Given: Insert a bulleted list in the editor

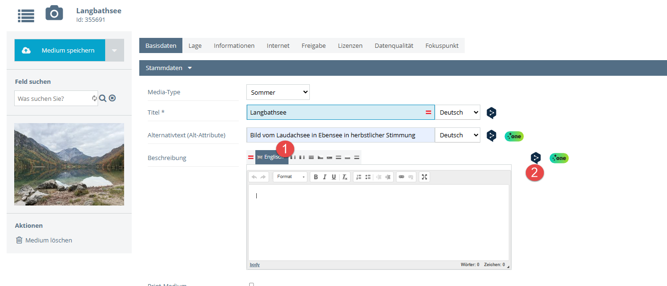Looking at the screenshot, I should pos(368,177).
